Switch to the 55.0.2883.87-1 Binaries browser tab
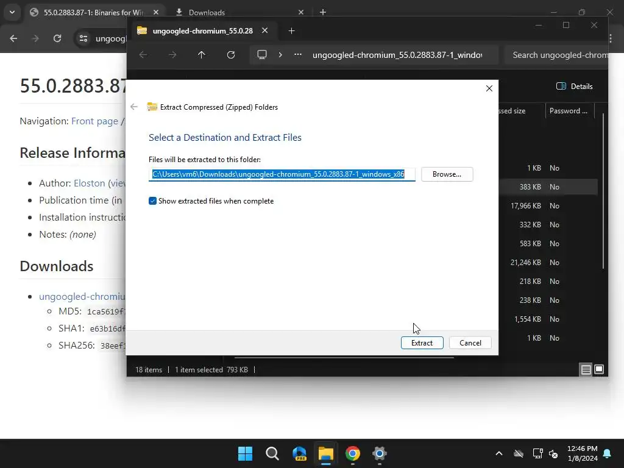Viewport: 624px width, 468px height. pos(93,12)
